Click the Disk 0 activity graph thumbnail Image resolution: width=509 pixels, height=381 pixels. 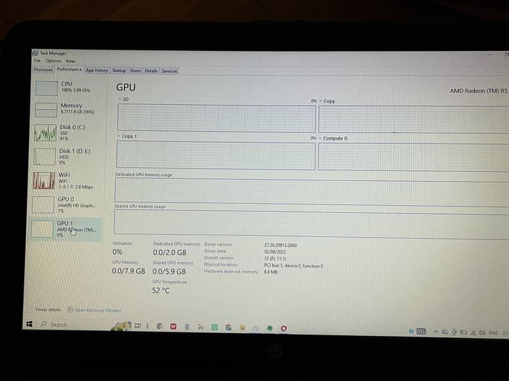pyautogui.click(x=45, y=133)
